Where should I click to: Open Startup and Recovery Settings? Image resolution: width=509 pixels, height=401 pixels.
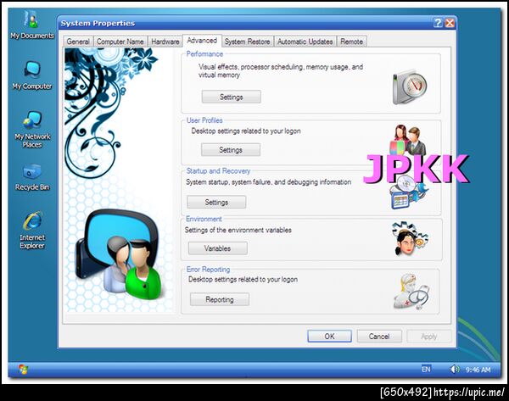pyautogui.click(x=216, y=202)
